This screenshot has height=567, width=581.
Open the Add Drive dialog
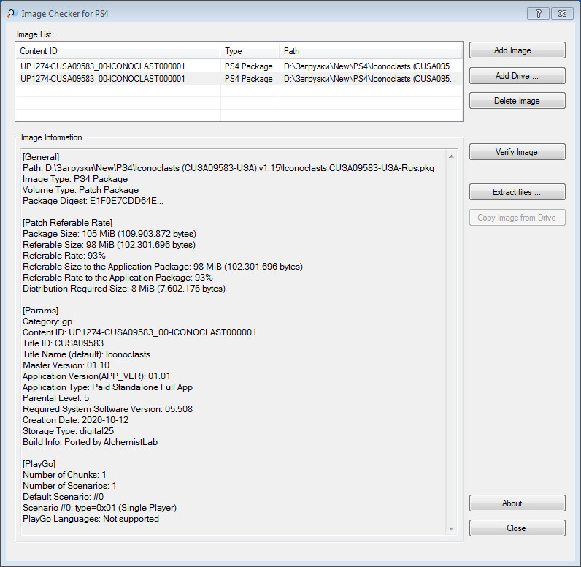pos(517,76)
